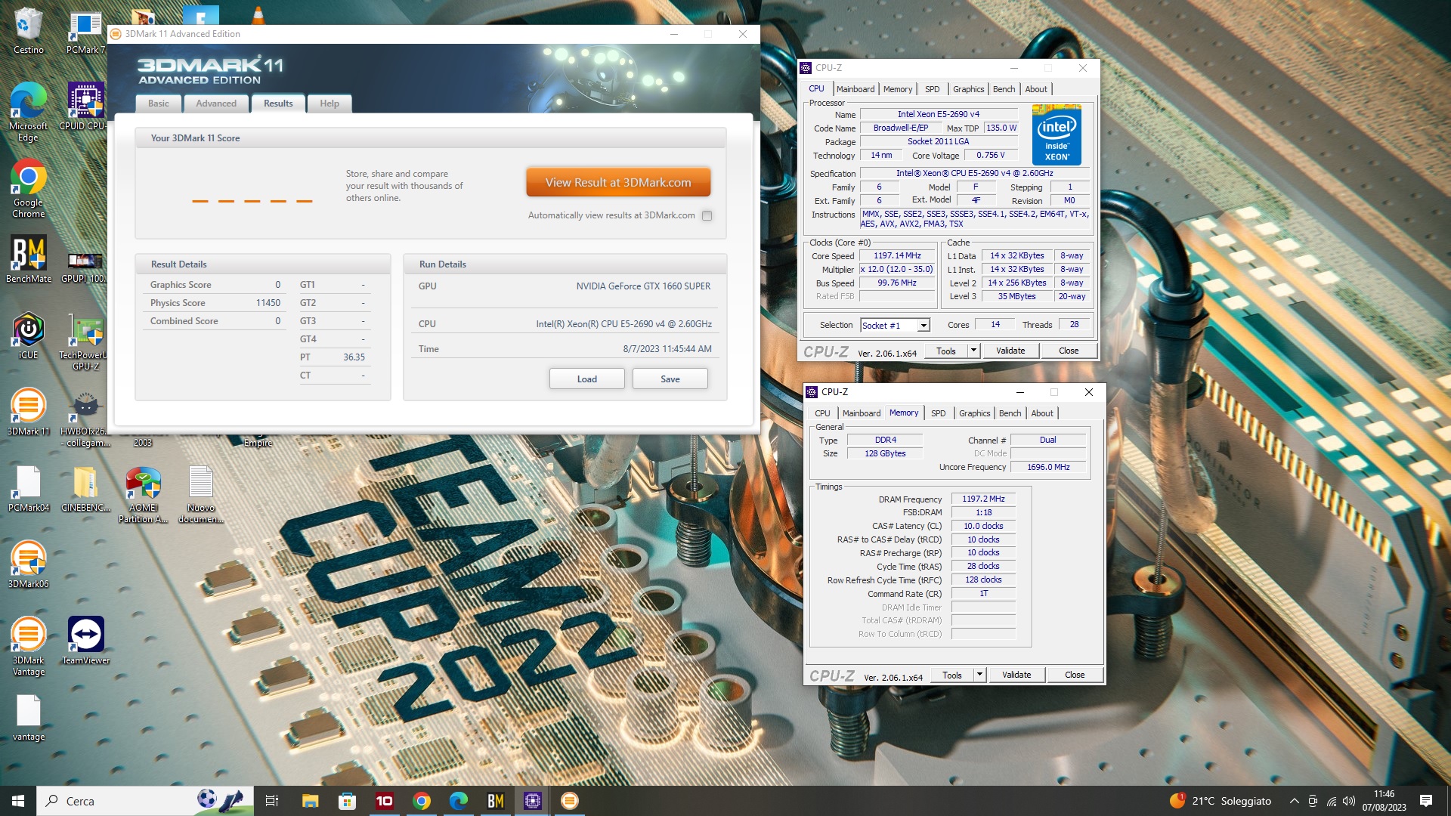The image size is (1451, 816).
Task: Expand Tools dropdown arrow in upper CPU-Z
Action: (x=973, y=351)
